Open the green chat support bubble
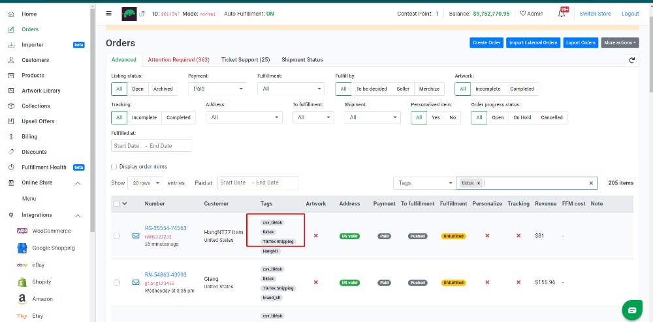The height and width of the screenshot is (322, 653). click(x=632, y=310)
